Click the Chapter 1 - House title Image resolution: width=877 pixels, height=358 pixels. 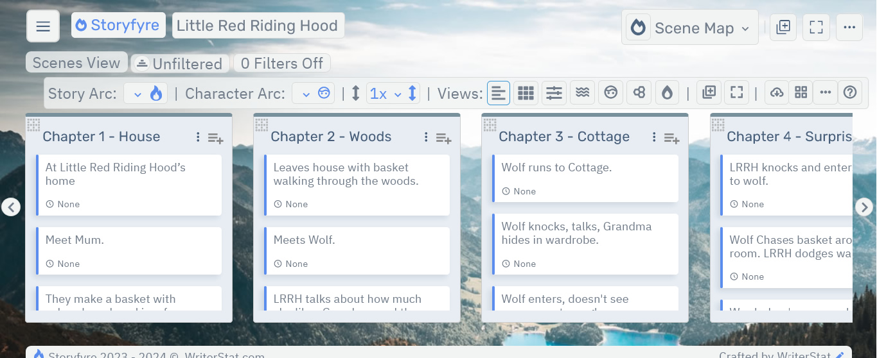click(102, 137)
